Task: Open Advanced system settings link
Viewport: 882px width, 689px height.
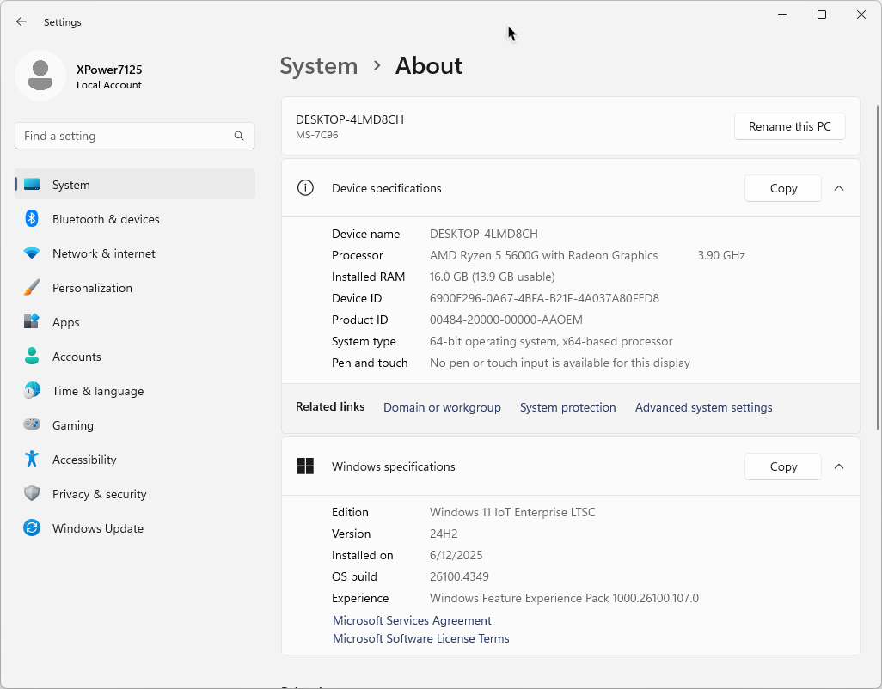Action: 703,407
